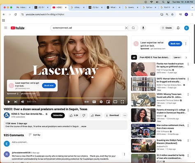Select the All filter chip
The height and width of the screenshot is (163, 195).
(x=134, y=57)
